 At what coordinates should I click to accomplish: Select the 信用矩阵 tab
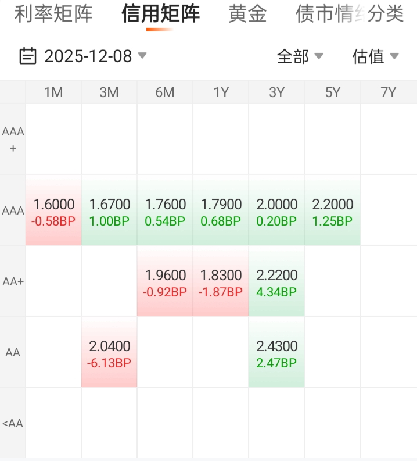click(161, 15)
